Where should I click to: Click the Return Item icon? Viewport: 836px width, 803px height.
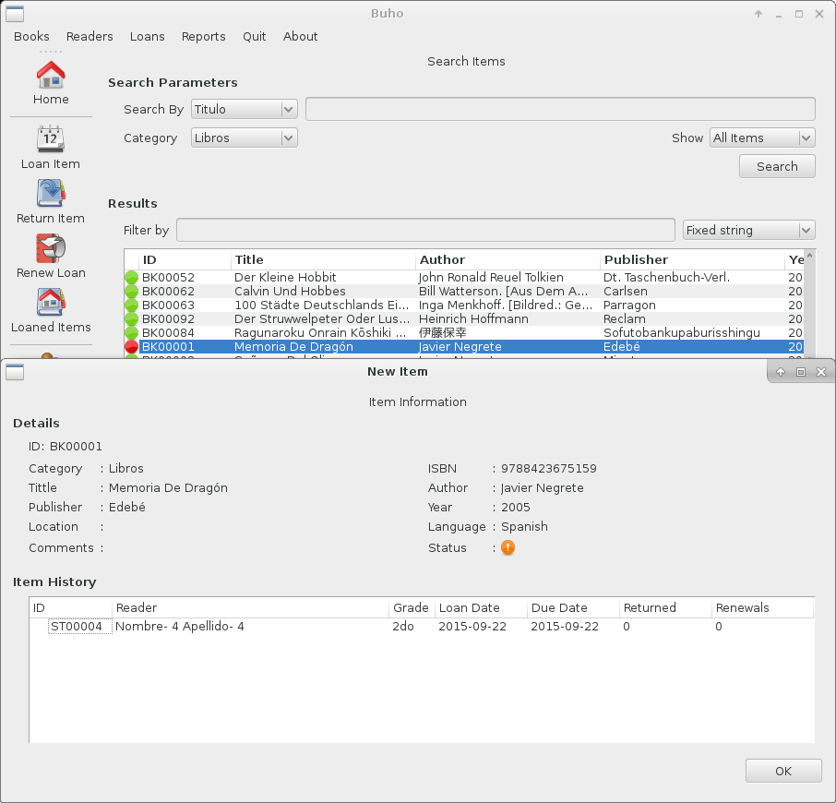(51, 193)
